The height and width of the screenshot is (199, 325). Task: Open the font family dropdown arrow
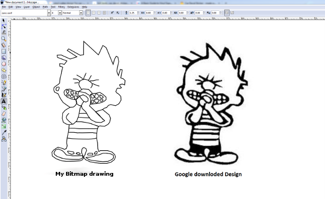[49, 13]
